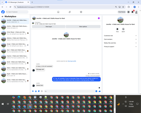Click the 'Hi Hanu, is this still available?' message
The width and height of the screenshot is (141, 113).
pyautogui.click(x=44, y=66)
